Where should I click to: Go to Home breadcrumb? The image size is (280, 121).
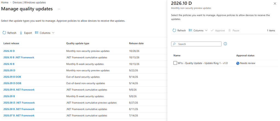point(4,2)
